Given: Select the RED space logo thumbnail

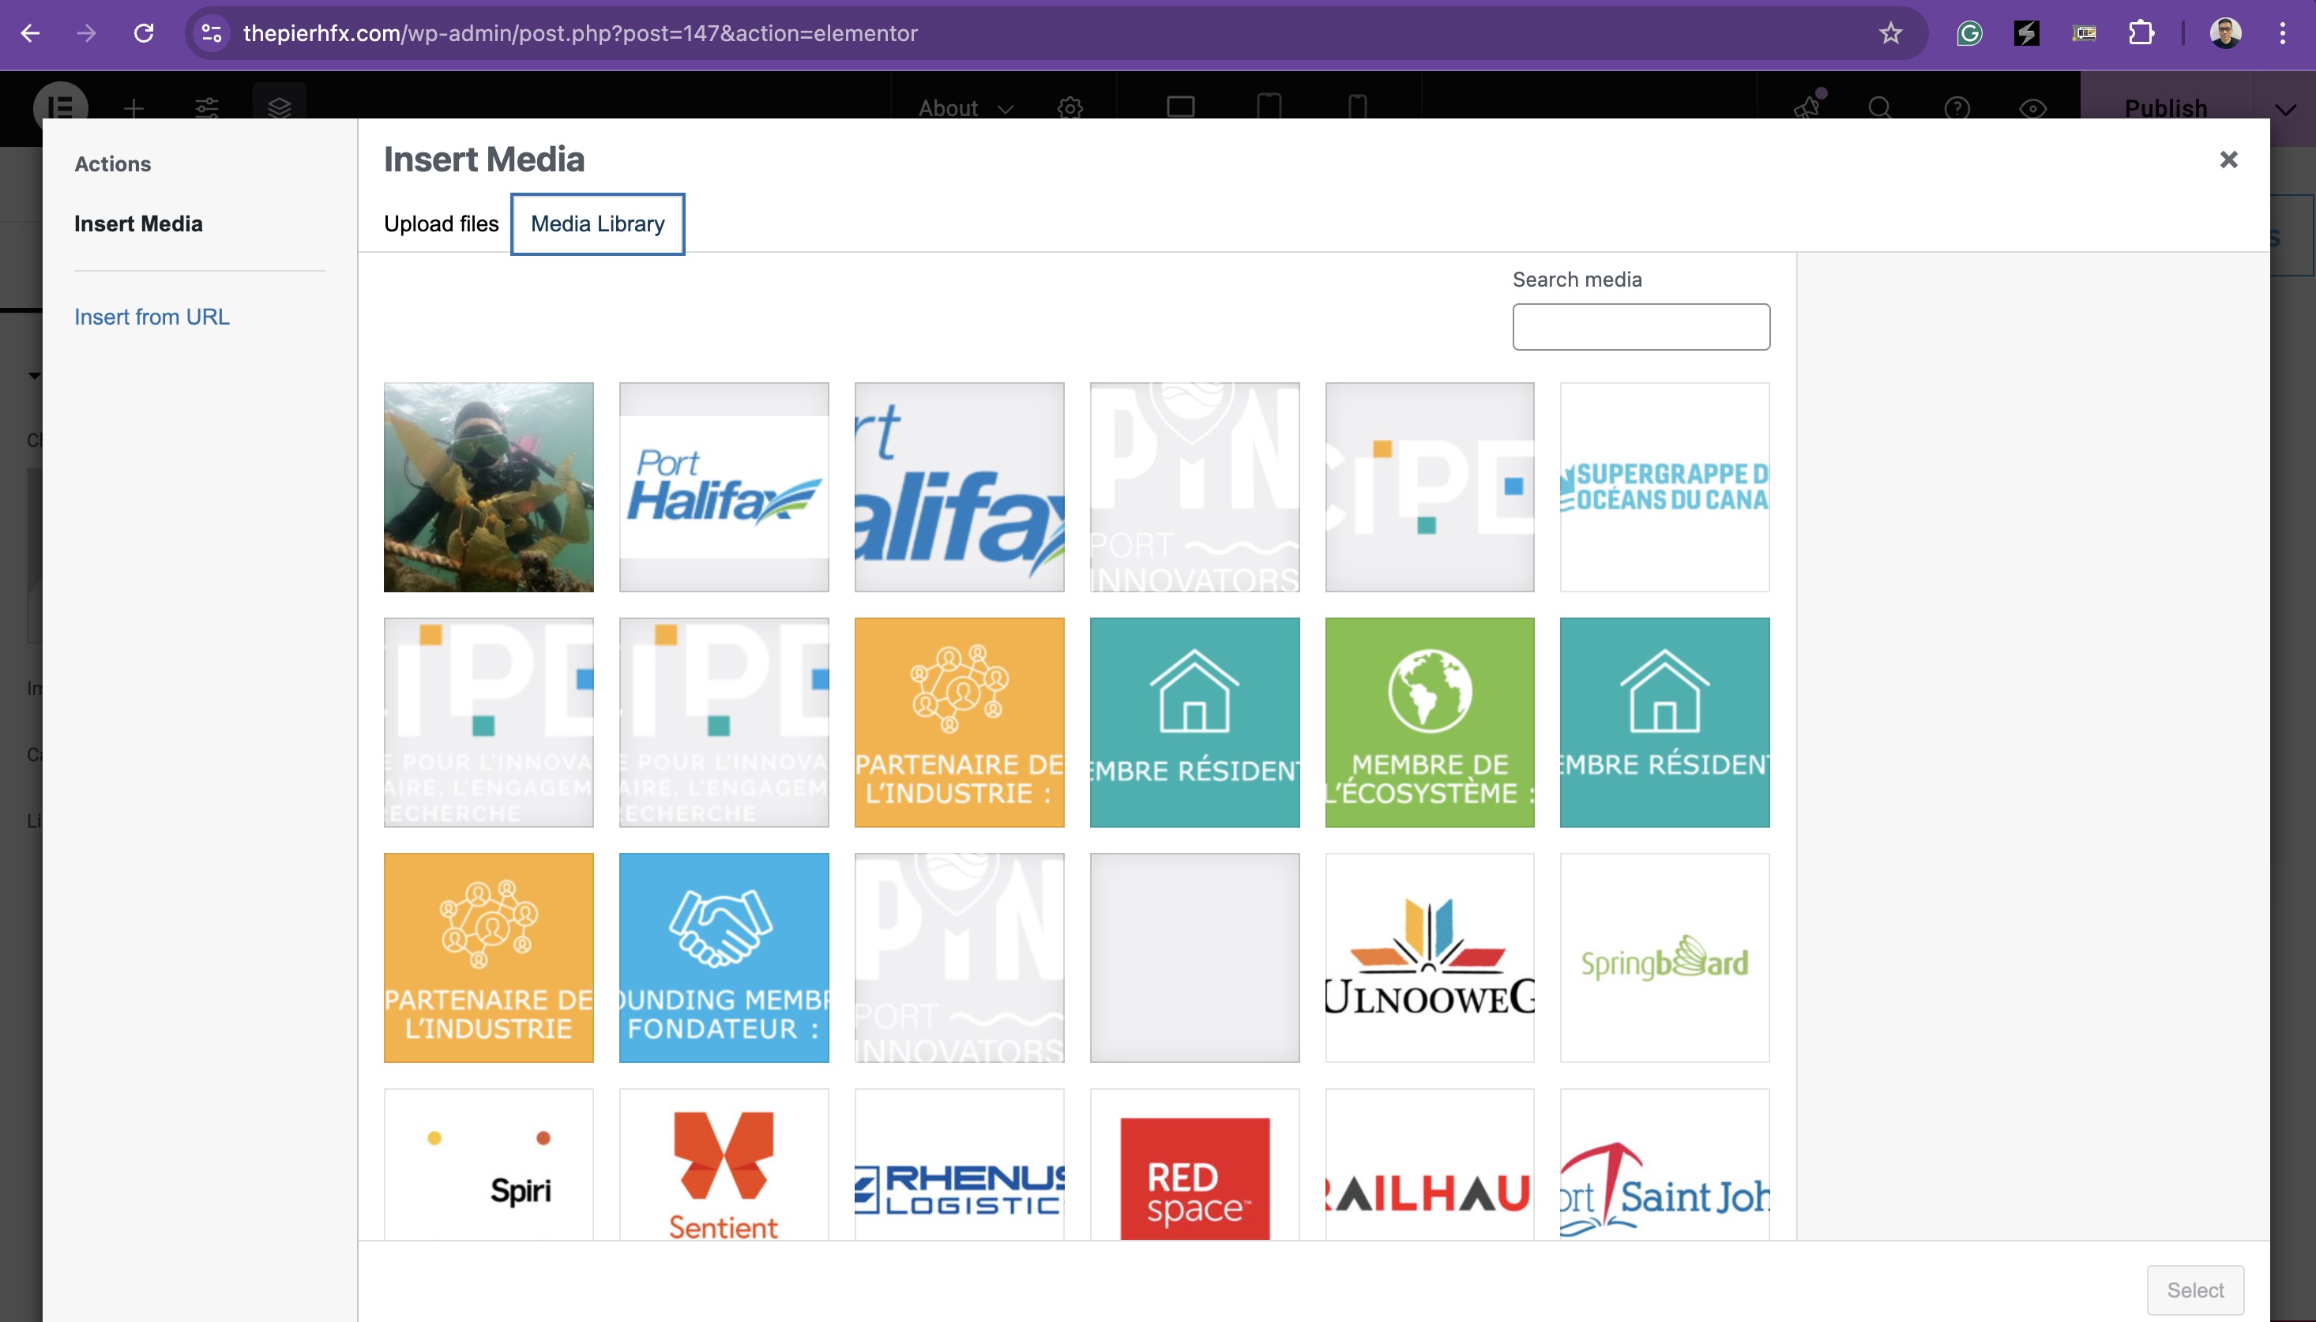Looking at the screenshot, I should [x=1194, y=1164].
